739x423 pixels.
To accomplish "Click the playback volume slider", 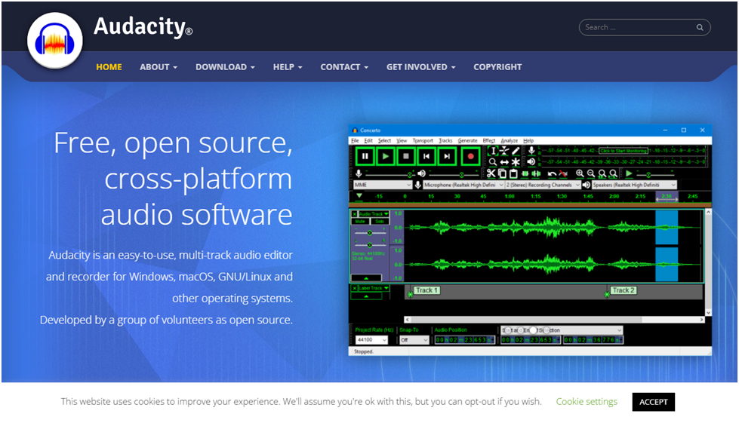I will [452, 174].
